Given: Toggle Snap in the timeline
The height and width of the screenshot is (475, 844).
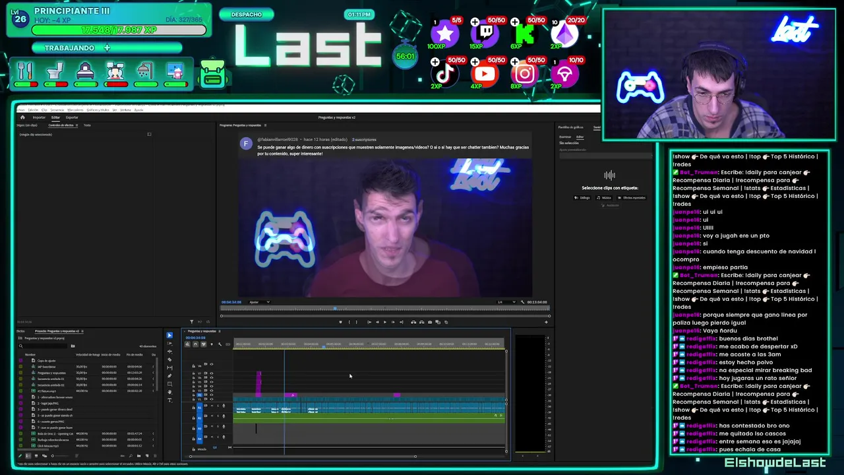Looking at the screenshot, I should (195, 344).
